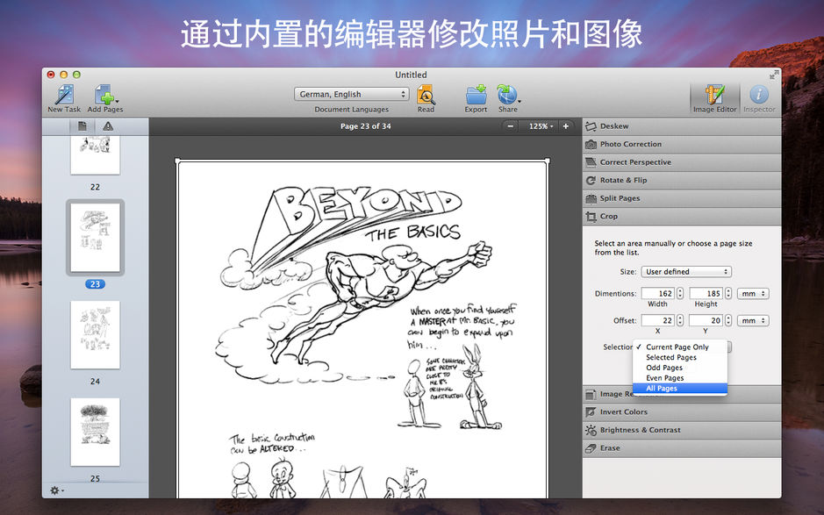Click the Image Editor button
824x515 pixels.
pos(716,97)
